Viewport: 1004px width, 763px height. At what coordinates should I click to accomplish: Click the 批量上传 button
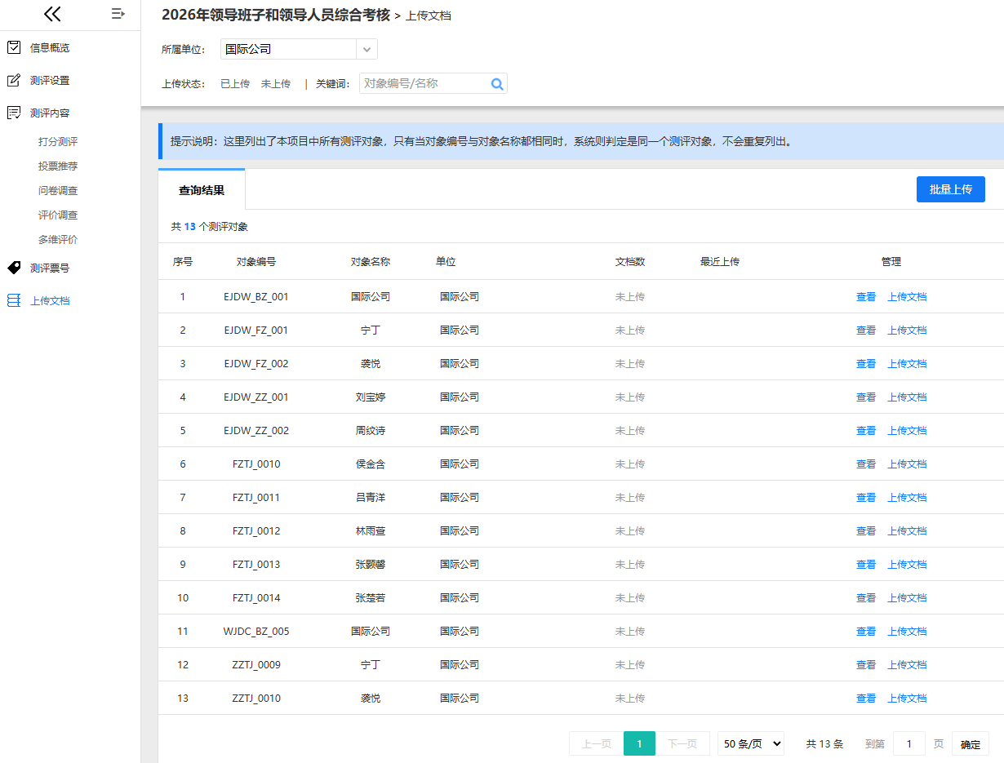[951, 189]
